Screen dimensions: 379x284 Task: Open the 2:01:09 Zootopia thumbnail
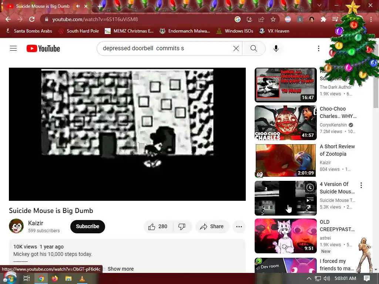[x=286, y=160]
